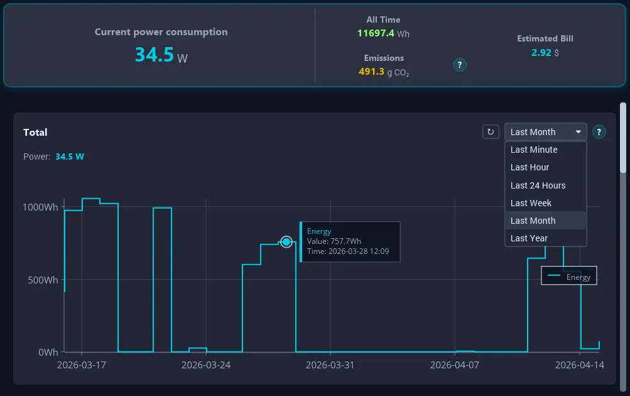Toggle Energy series in chart legend
The image size is (630, 396).
point(569,276)
